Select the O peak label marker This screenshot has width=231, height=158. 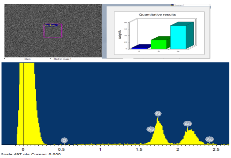[x=64, y=140]
